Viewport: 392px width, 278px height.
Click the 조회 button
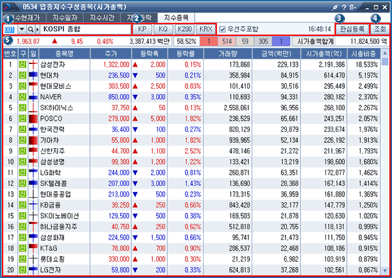click(x=380, y=29)
